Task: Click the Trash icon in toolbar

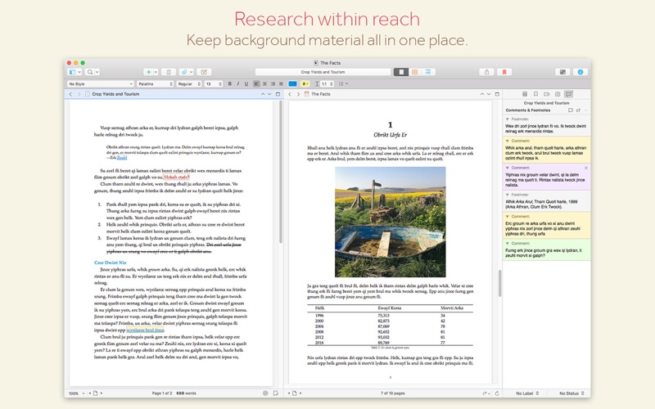Action: coord(168,72)
